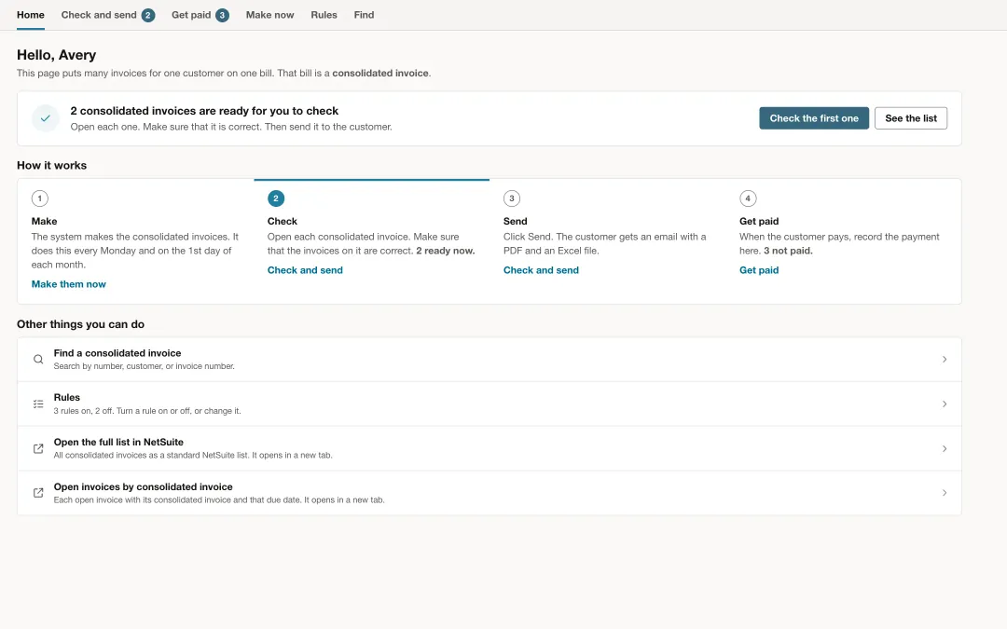Click the Make step title
Viewport: 1007px width, 629px height.
click(x=45, y=222)
